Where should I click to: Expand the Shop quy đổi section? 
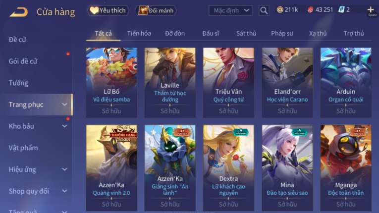pos(38,191)
